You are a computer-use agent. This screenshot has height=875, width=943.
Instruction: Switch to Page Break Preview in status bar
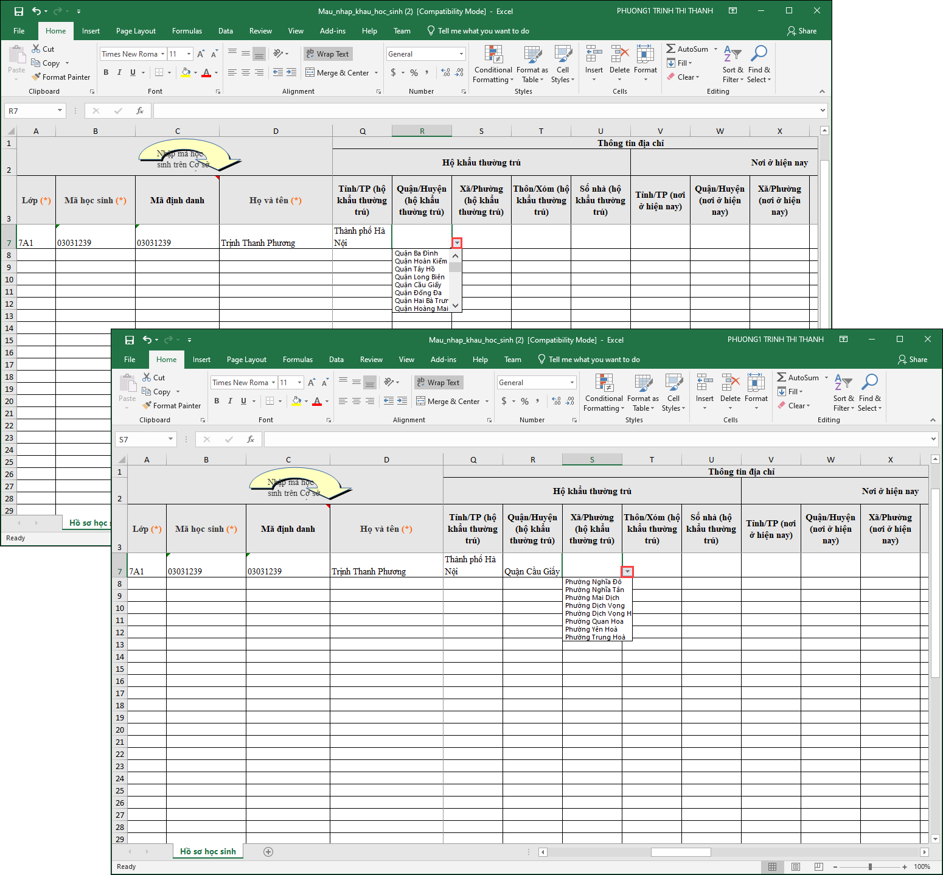(x=819, y=866)
